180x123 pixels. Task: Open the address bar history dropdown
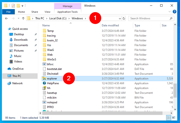(x=120, y=19)
